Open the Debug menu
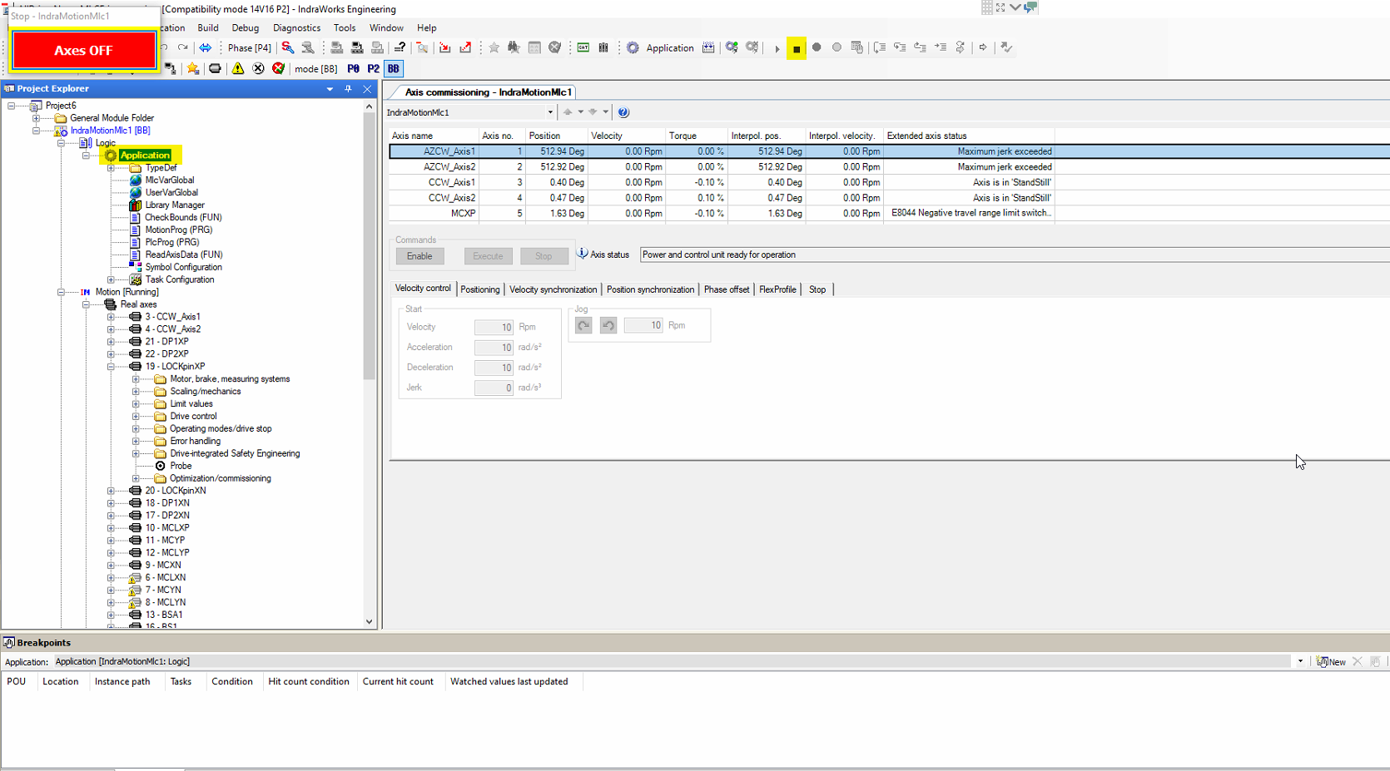Image resolution: width=1390 pixels, height=771 pixels. point(246,27)
